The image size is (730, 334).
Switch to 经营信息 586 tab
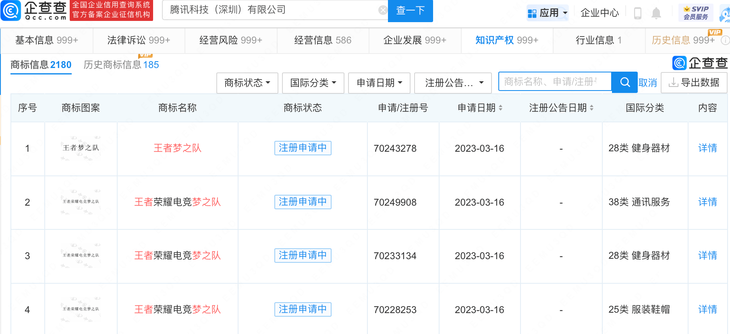323,40
